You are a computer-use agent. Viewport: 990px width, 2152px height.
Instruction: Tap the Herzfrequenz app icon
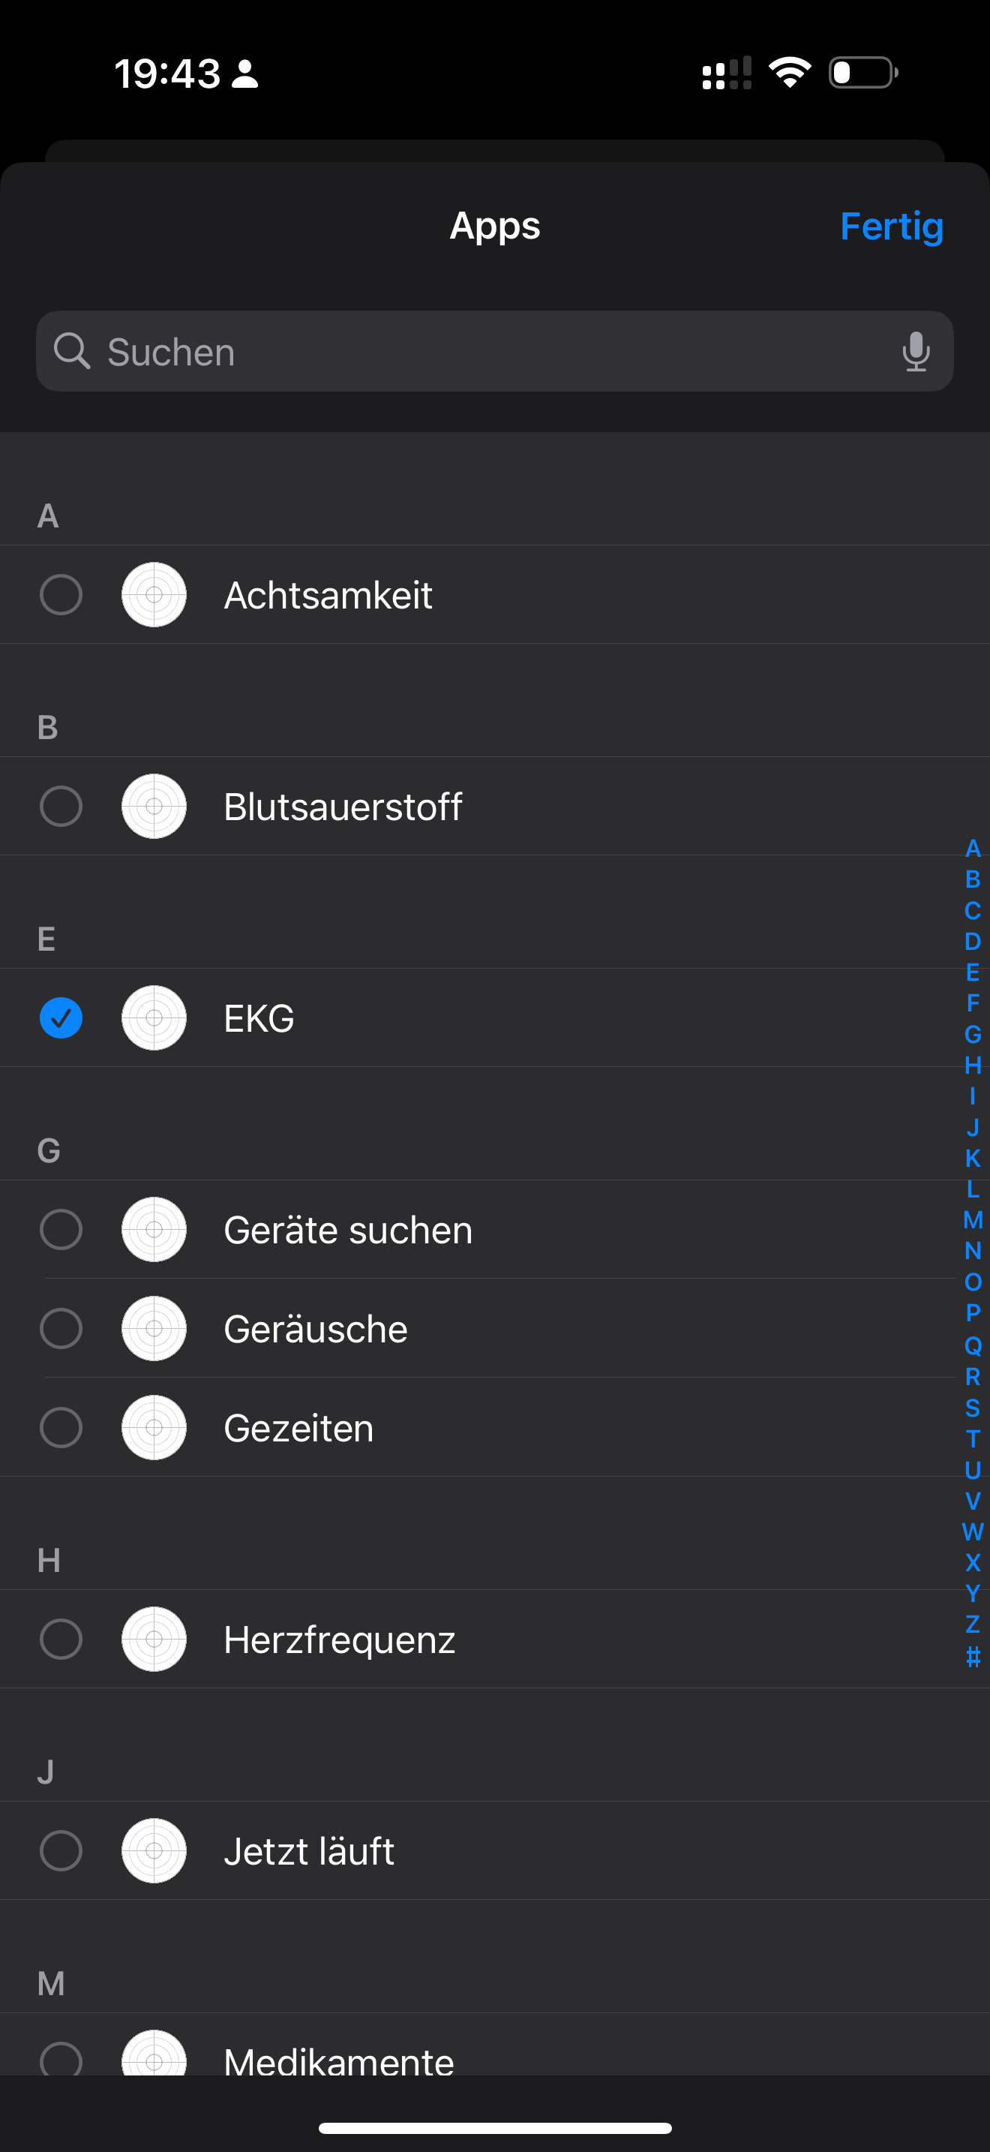point(154,1639)
